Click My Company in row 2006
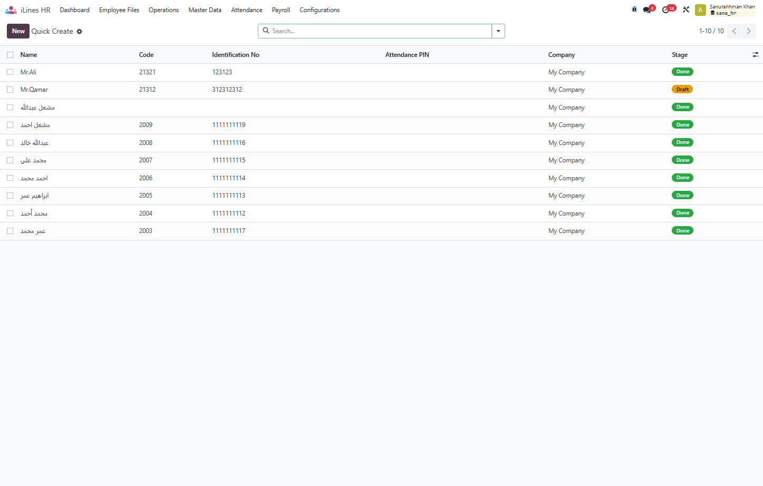 click(566, 178)
